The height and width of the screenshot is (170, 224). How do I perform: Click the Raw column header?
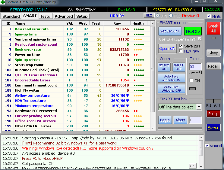tap(117, 23)
